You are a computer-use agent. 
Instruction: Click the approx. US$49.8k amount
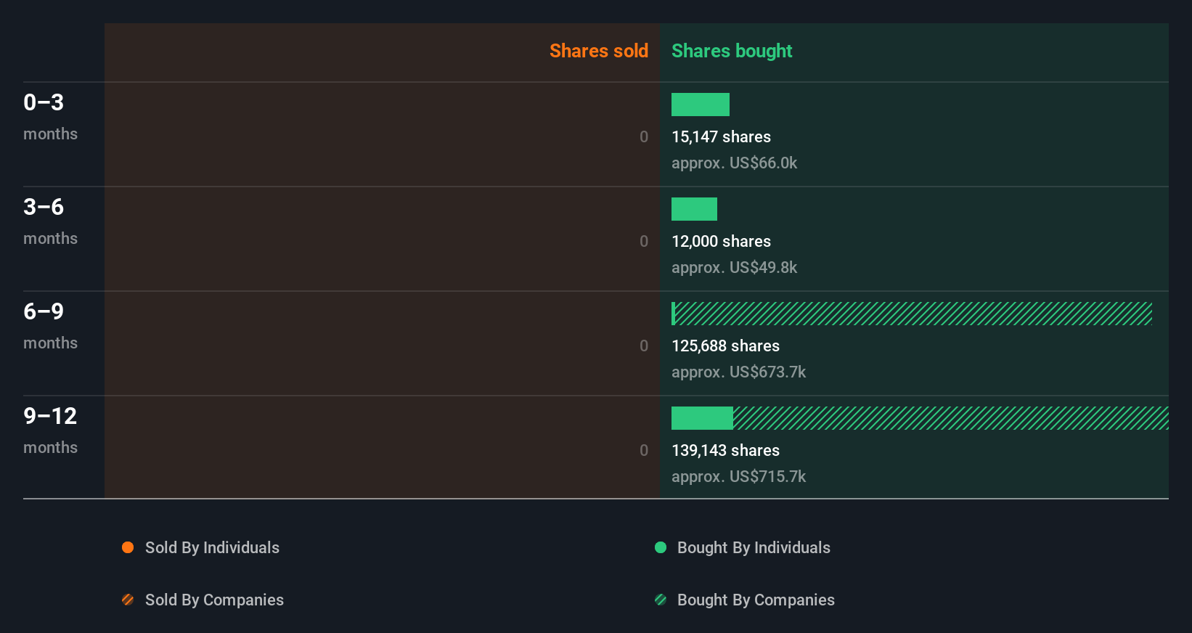tap(734, 268)
